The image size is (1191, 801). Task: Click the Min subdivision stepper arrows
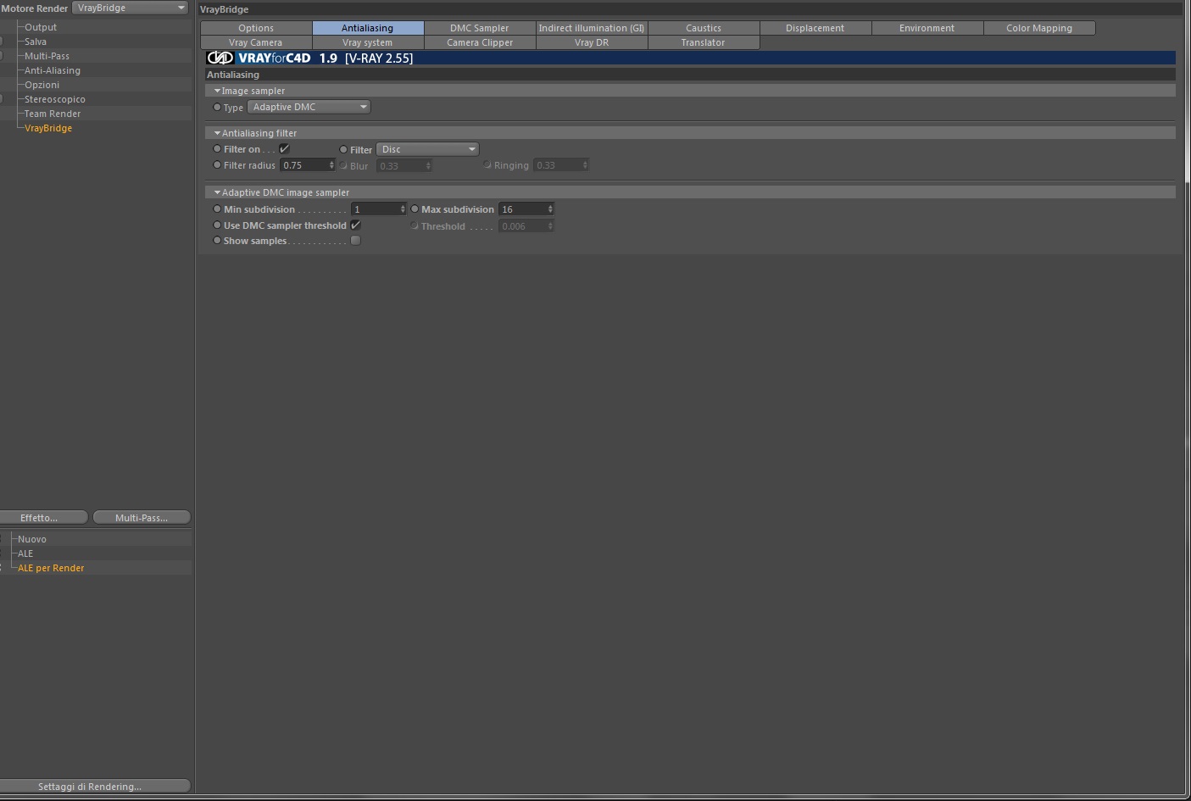pyautogui.click(x=403, y=209)
